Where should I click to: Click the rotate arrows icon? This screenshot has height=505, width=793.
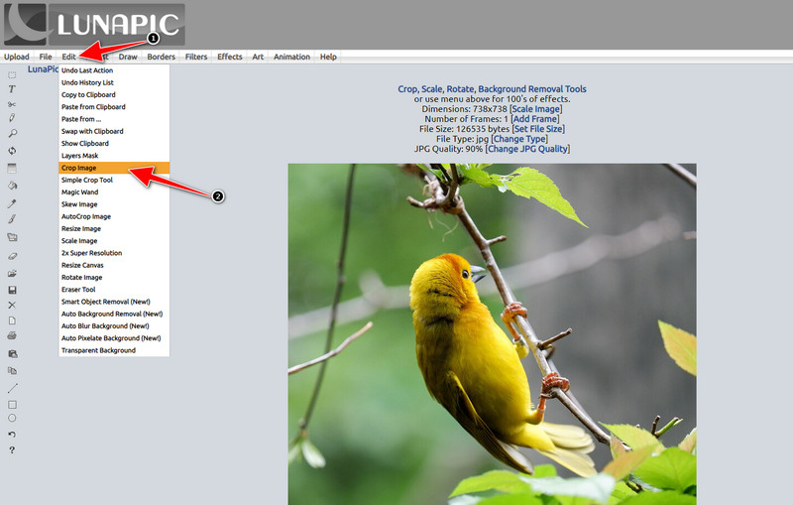pyautogui.click(x=12, y=150)
